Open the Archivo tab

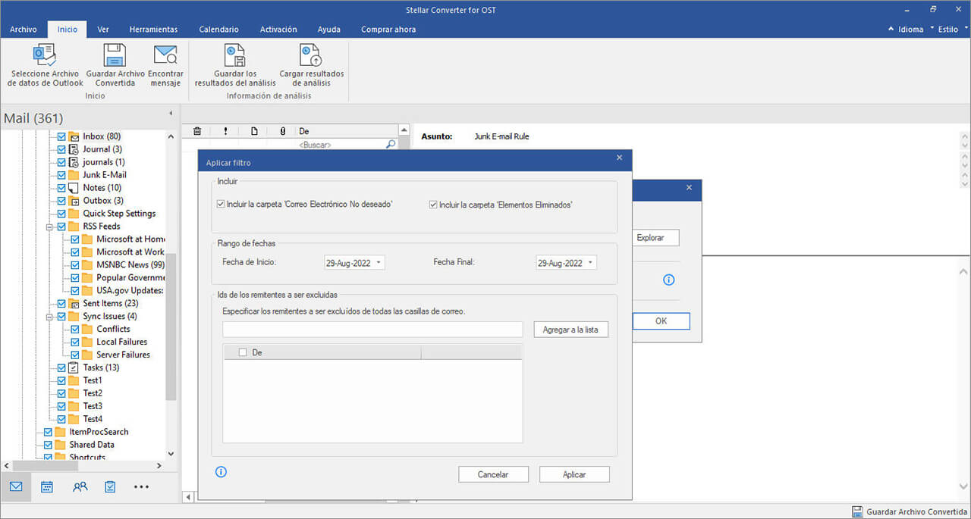(x=24, y=30)
